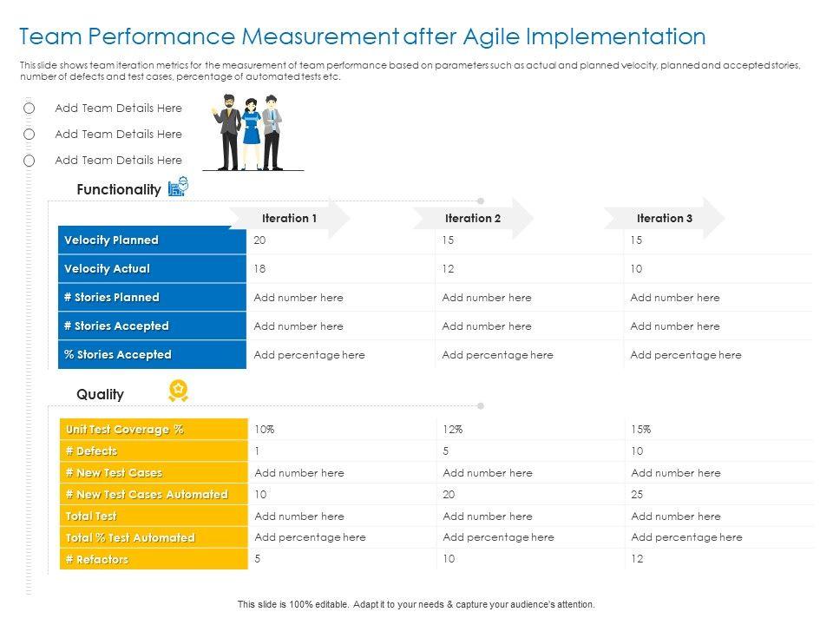Select the Iteration 3 arrow header
833x625 pixels.
coord(666,218)
